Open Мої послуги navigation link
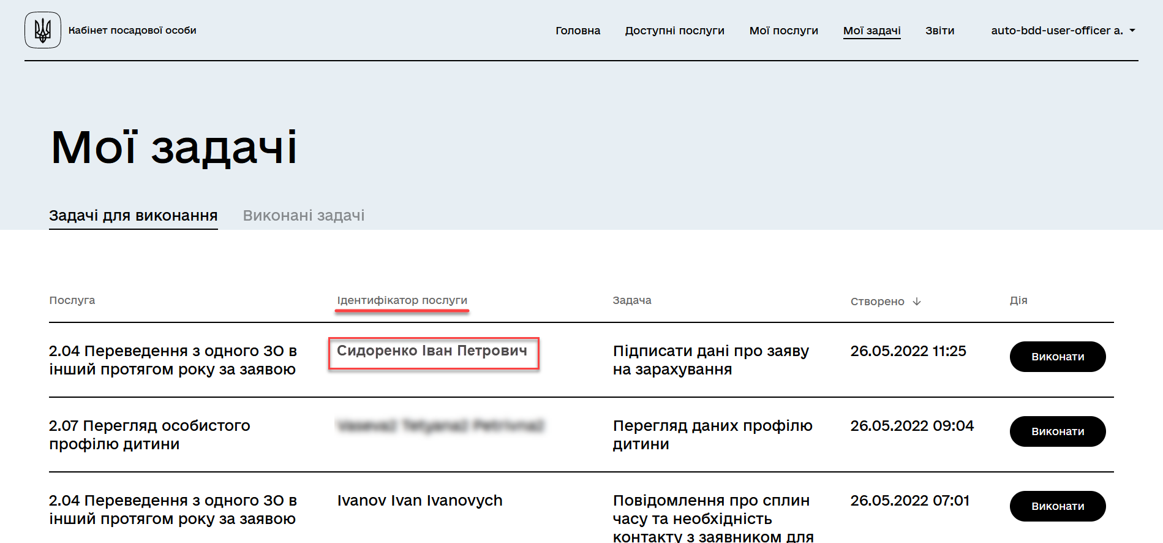 coord(783,31)
